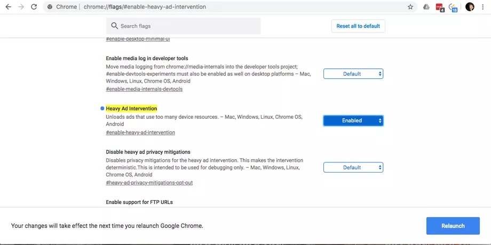Click Reset all to default
Screen dimensions: 491x245
(x=358, y=26)
